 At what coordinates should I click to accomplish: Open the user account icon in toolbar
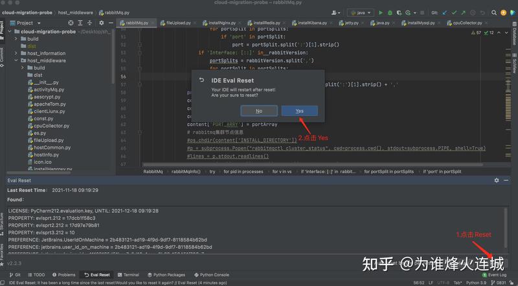click(x=335, y=12)
